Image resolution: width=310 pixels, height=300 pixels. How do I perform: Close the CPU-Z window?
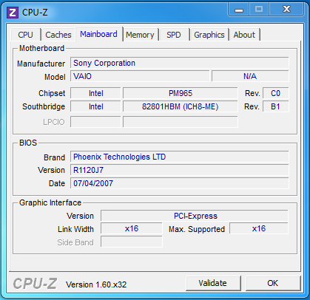click(x=286, y=10)
